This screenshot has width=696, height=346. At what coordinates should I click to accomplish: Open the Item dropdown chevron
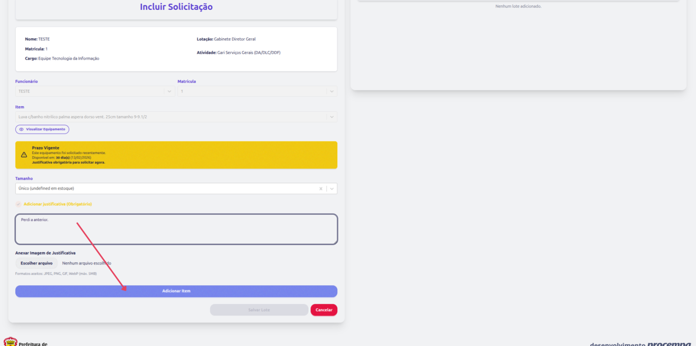point(331,117)
